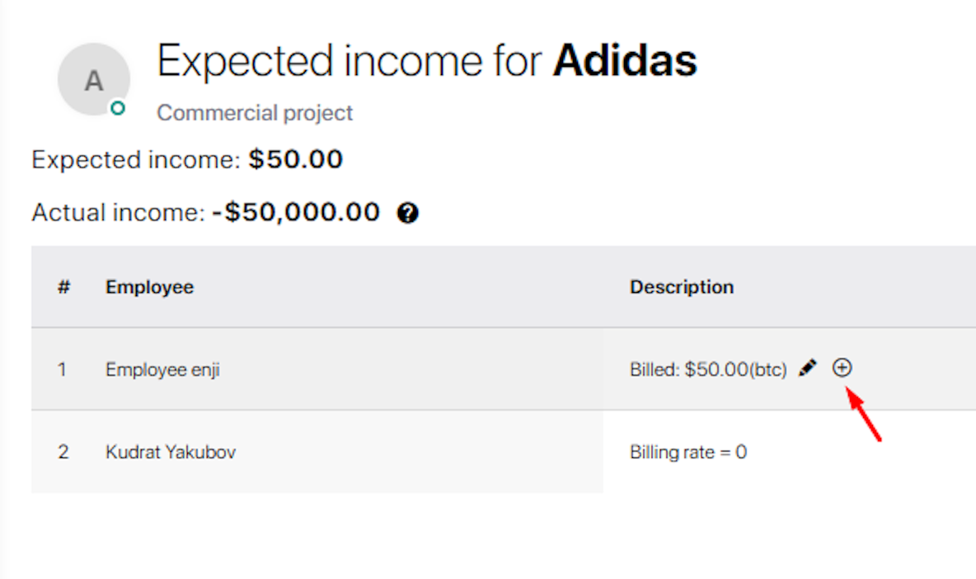Select row number 1 in the table
Image resolution: width=976 pixels, height=579 pixels.
pyautogui.click(x=62, y=370)
